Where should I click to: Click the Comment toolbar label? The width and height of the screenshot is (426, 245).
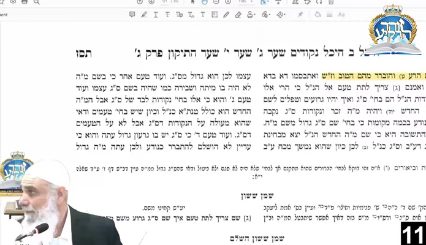[4, 15]
